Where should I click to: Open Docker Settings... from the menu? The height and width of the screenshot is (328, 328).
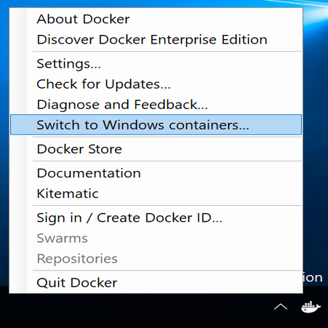[156, 64]
